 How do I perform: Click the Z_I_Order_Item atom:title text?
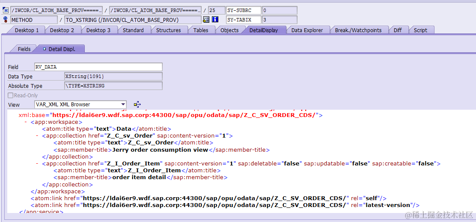155,170
